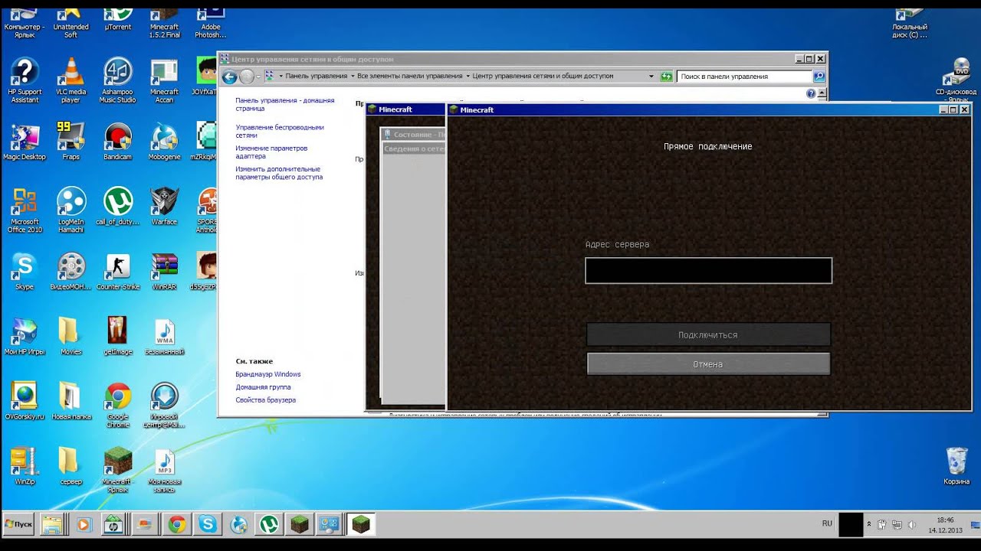The width and height of the screenshot is (981, 551).
Task: Select the Minecraft Accan desktop icon
Action: click(164, 80)
